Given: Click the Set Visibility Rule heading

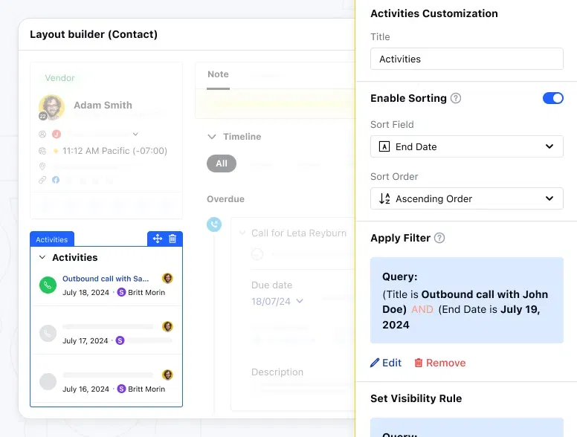Looking at the screenshot, I should [x=416, y=398].
